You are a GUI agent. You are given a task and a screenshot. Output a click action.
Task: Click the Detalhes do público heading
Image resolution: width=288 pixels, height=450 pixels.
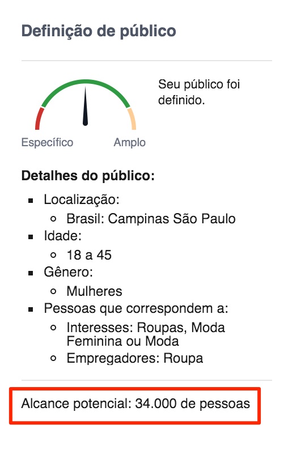(88, 176)
